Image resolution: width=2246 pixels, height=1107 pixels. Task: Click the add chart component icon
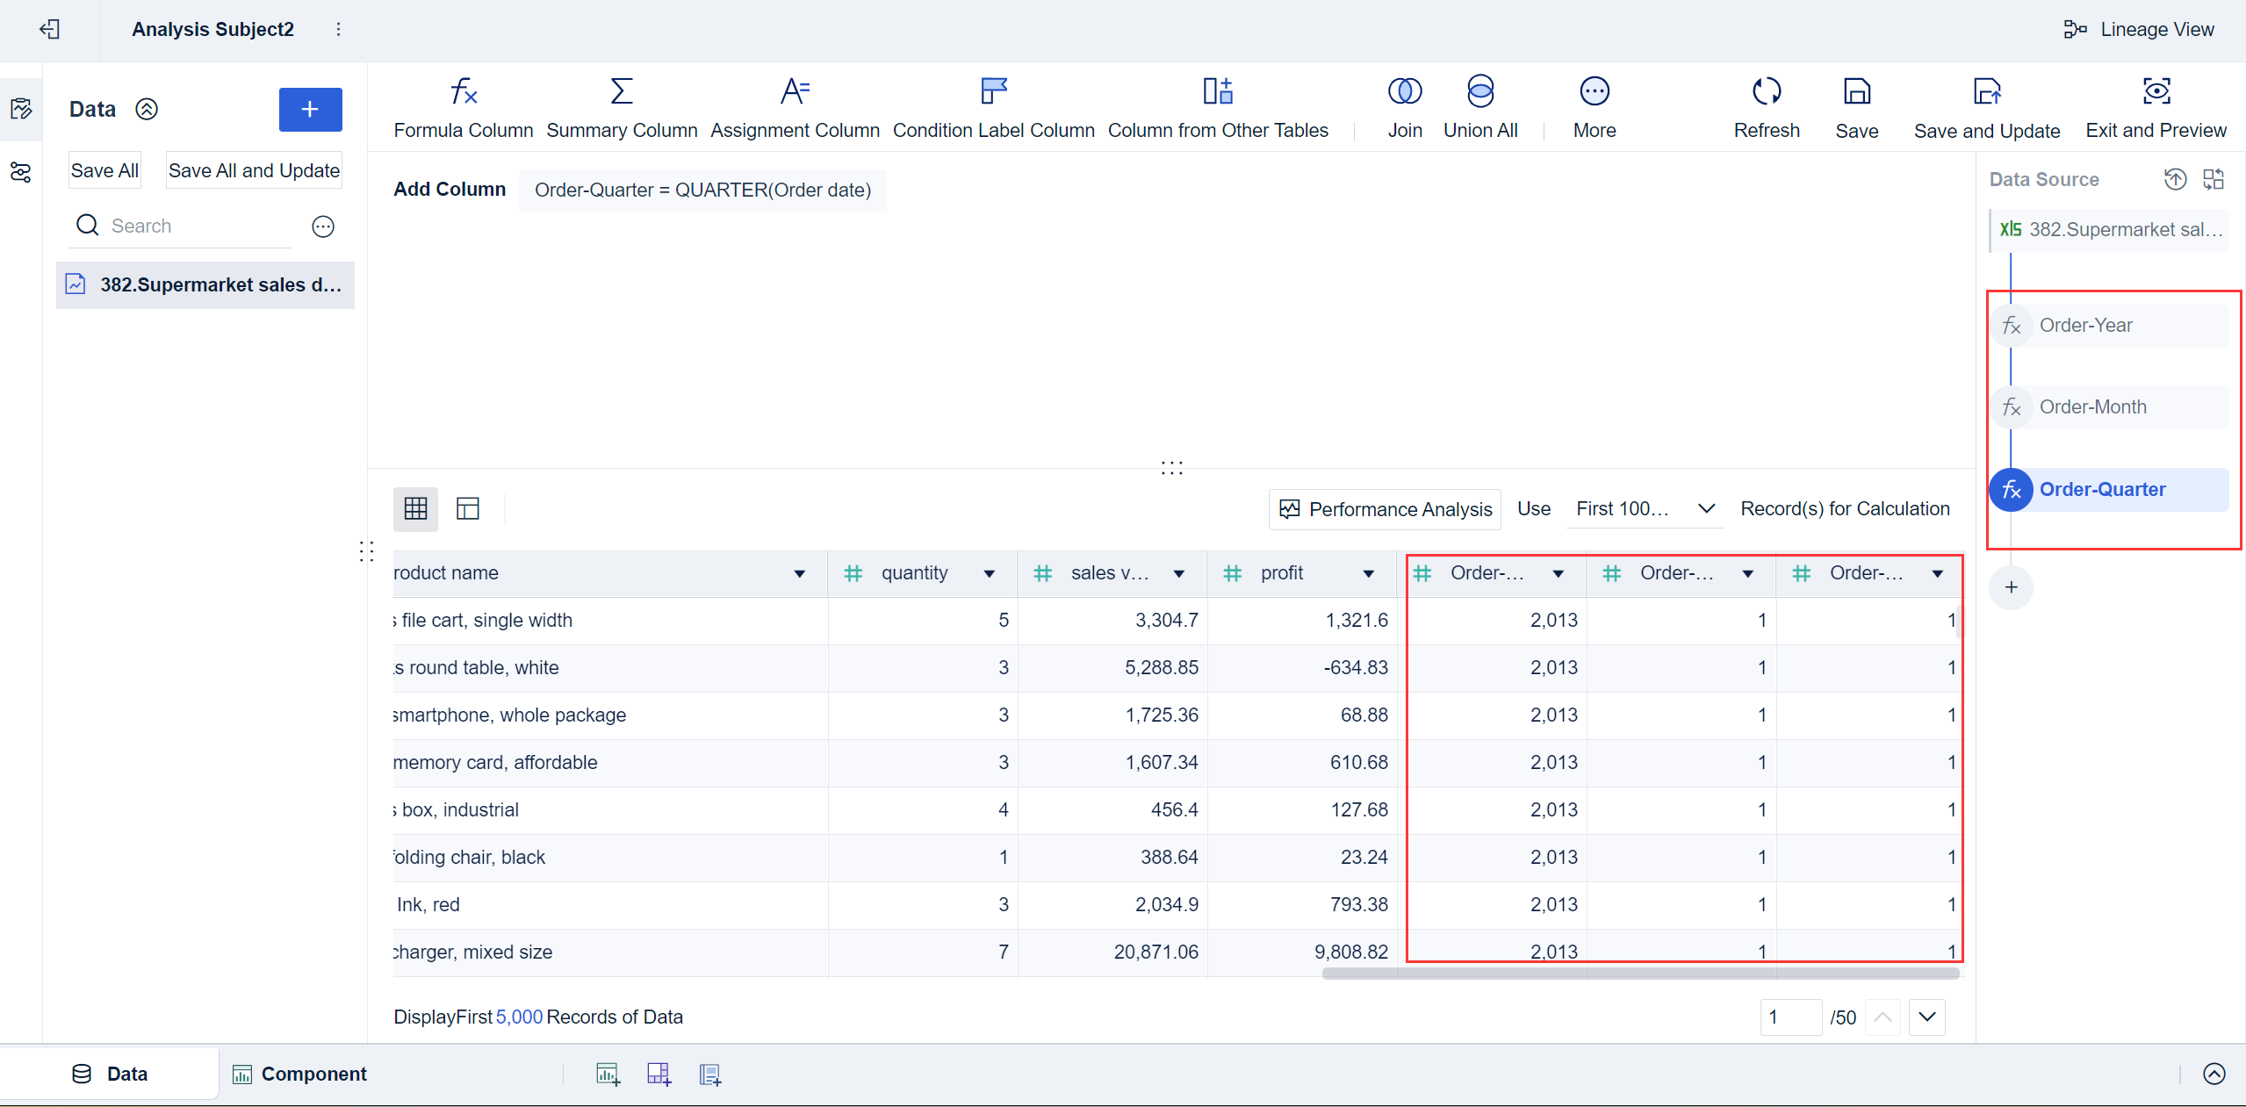(x=608, y=1074)
